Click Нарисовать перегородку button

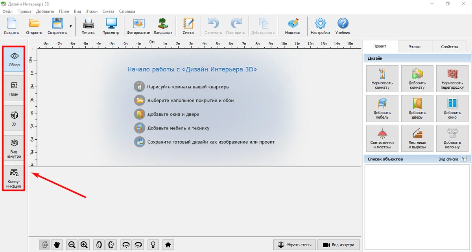click(x=452, y=79)
